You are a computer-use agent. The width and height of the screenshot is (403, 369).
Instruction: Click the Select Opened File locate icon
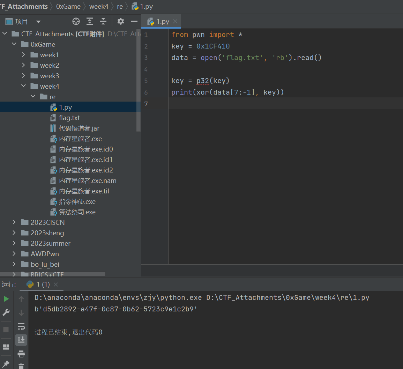click(x=76, y=22)
